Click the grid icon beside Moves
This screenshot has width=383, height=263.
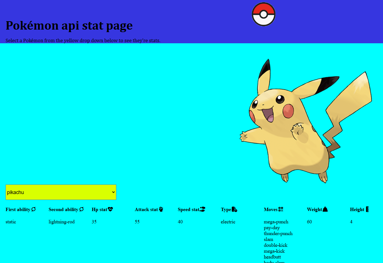coord(281,209)
